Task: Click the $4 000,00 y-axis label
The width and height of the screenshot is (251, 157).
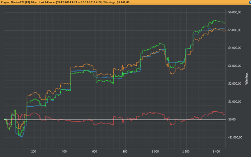Action: click(235, 48)
